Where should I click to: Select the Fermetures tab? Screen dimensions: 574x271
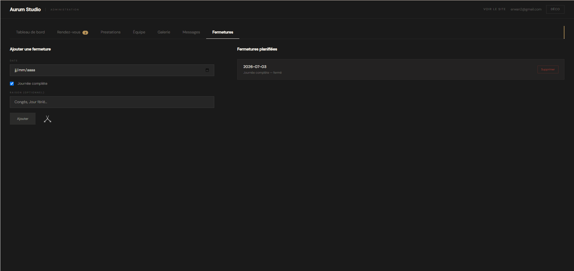pos(223,32)
